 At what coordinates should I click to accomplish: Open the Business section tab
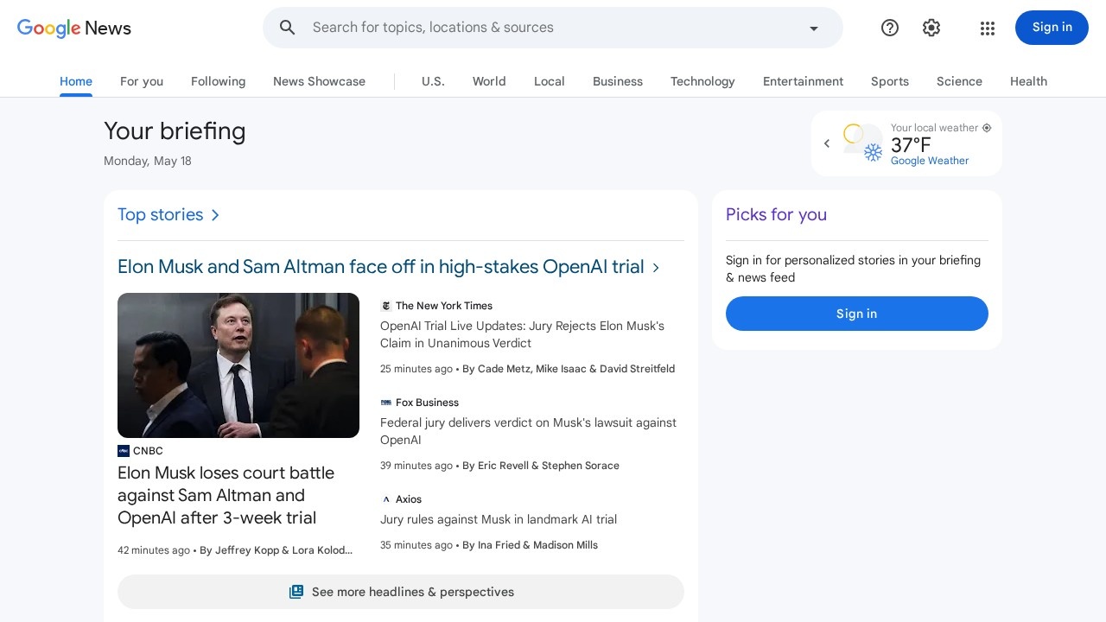618,81
